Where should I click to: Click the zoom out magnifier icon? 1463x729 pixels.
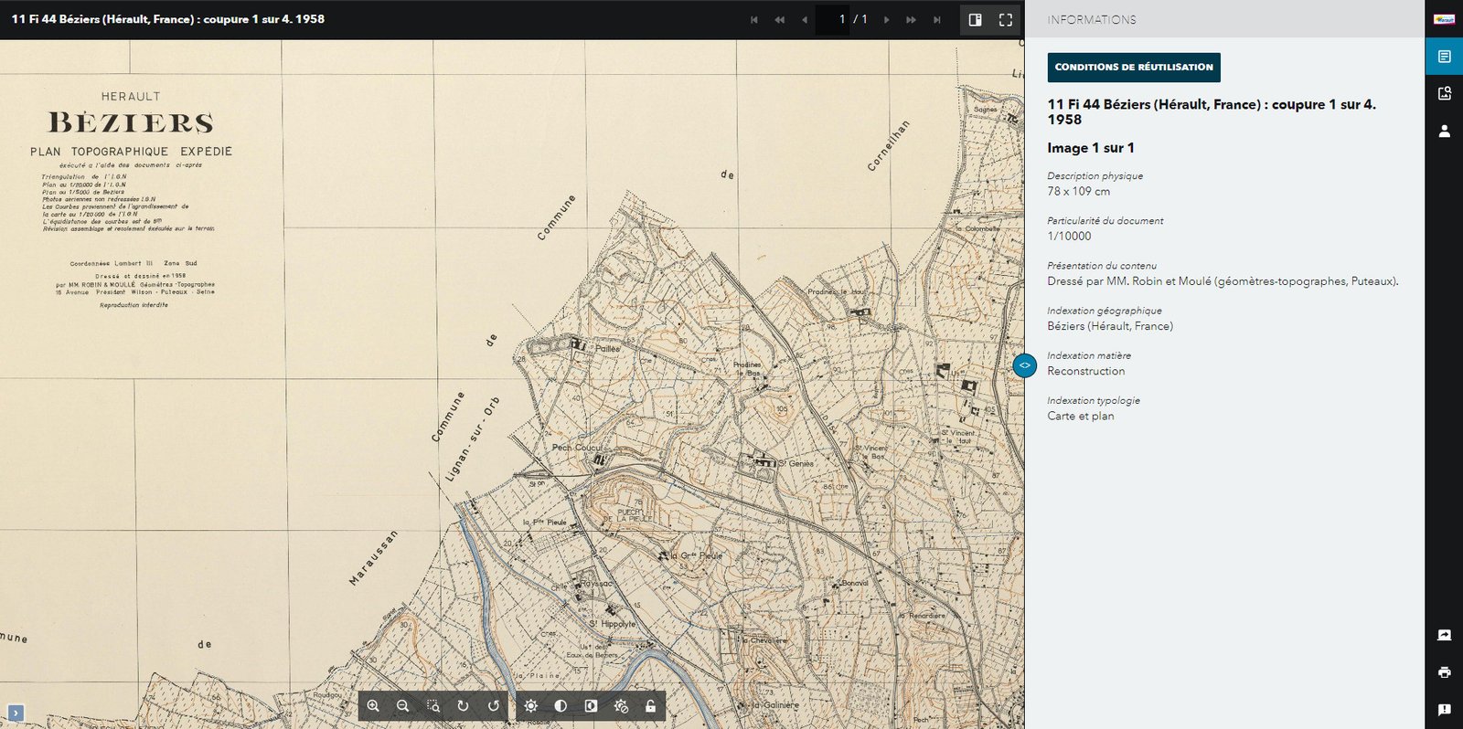[x=403, y=706]
